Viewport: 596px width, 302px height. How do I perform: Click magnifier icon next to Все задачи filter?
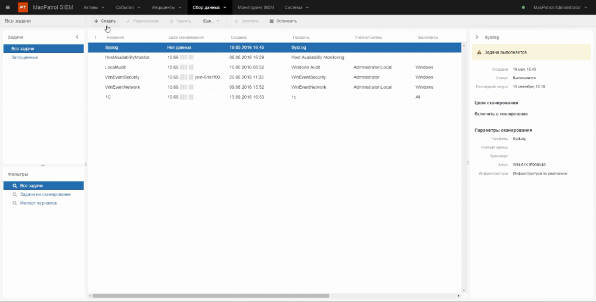(14, 186)
